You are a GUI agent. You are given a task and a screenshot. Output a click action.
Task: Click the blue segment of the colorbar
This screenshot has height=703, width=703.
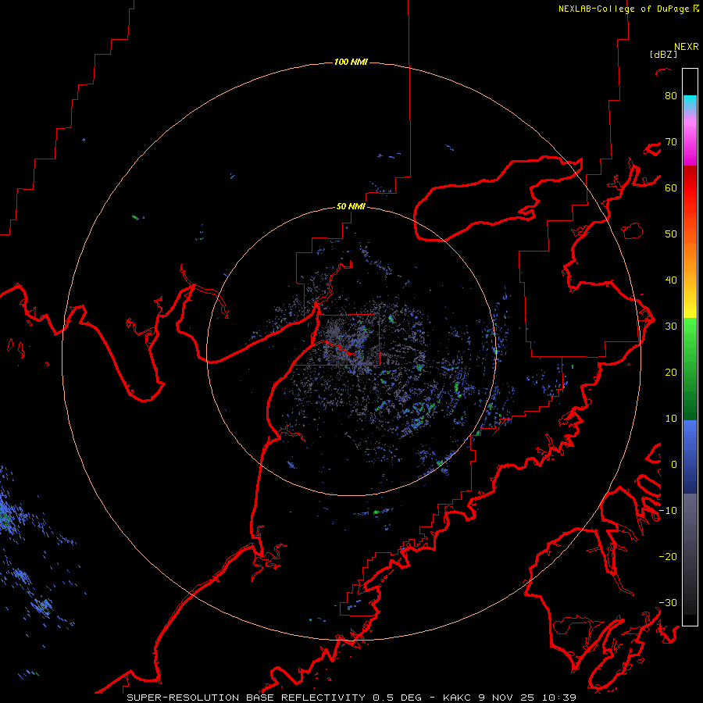pos(690,456)
